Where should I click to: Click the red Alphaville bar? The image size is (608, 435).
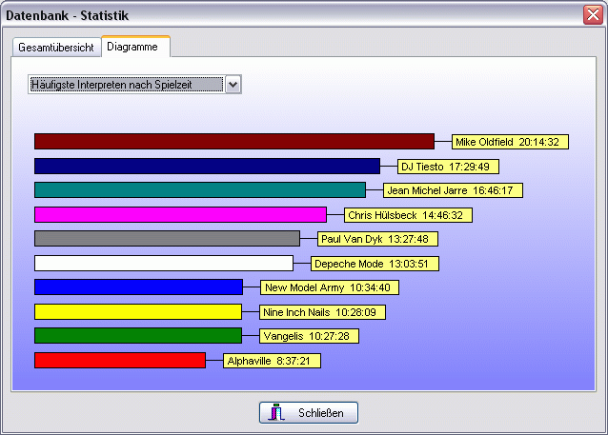pyautogui.click(x=120, y=361)
